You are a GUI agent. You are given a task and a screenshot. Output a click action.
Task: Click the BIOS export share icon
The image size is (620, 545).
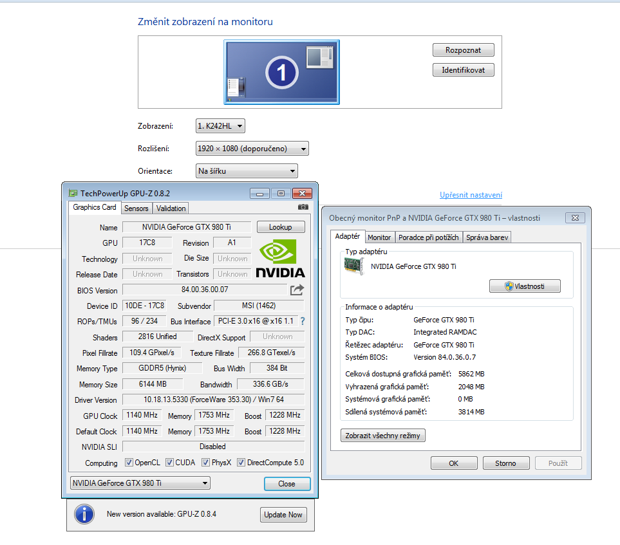click(x=297, y=290)
